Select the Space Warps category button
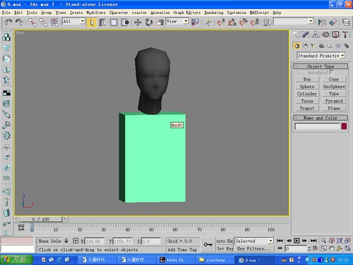353x265 pixels. pos(338,46)
